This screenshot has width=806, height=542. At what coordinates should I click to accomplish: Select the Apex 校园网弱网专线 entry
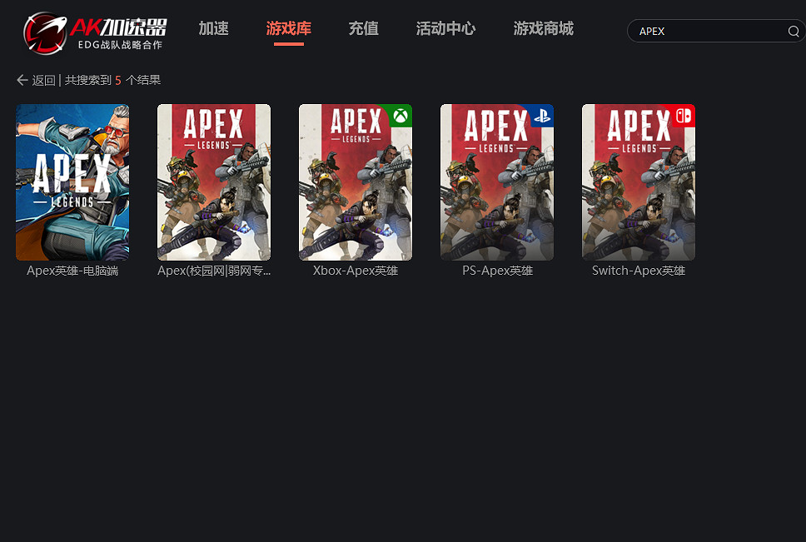(213, 270)
